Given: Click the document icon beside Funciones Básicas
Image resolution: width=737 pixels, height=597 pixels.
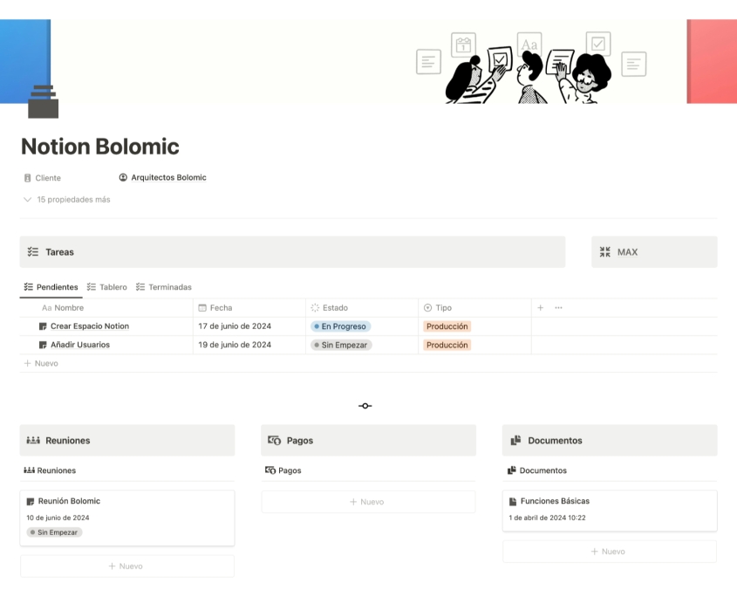Looking at the screenshot, I should coord(515,501).
